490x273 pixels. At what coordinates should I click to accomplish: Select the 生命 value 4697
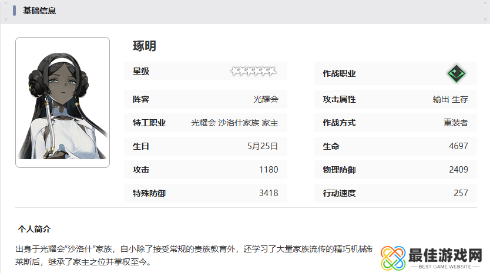[458, 146]
